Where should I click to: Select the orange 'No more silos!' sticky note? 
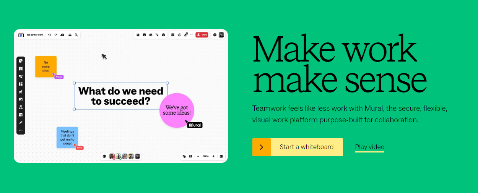pos(46,66)
